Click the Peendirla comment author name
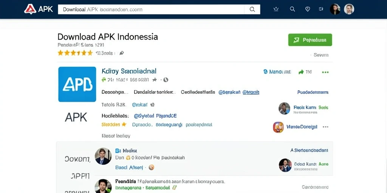Viewport: 387px width, 193px height. click(125, 181)
